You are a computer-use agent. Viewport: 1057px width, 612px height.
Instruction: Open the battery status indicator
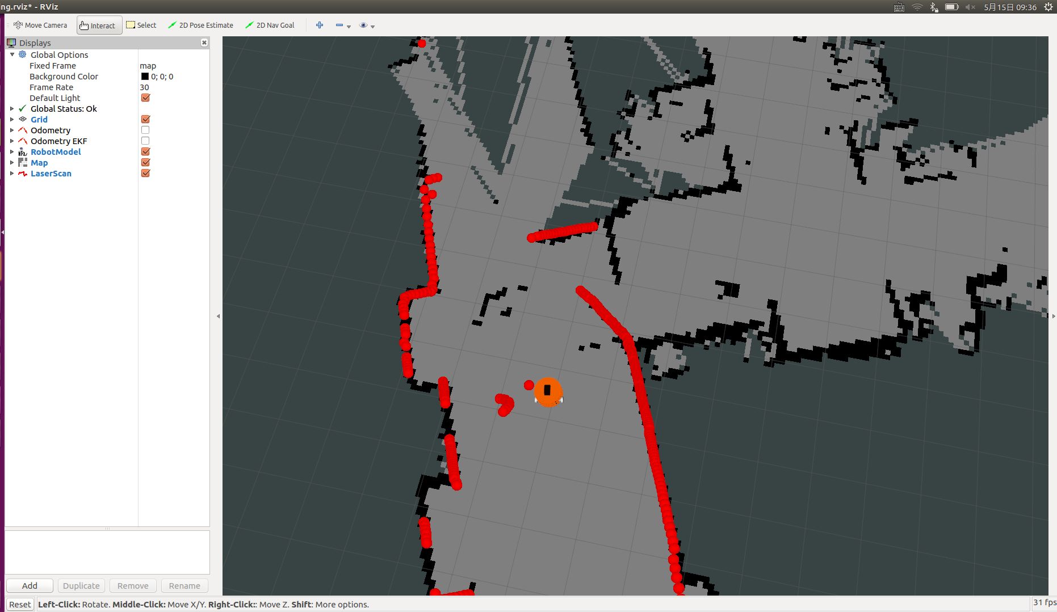(952, 7)
